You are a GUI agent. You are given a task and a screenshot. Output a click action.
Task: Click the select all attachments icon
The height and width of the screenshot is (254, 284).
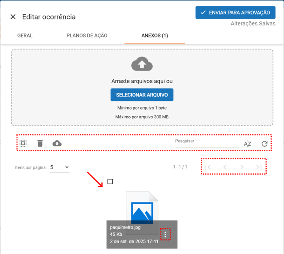tap(23, 144)
